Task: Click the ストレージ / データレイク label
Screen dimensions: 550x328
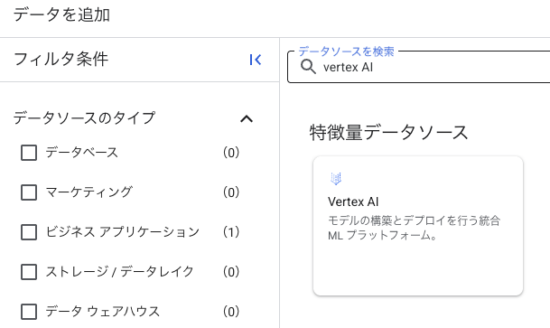Action: (119, 272)
